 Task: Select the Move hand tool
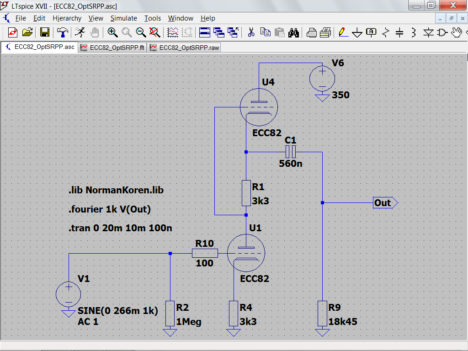pyautogui.click(x=457, y=32)
